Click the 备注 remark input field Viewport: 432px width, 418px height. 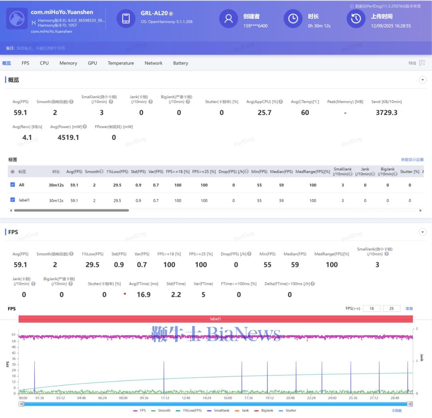pos(40,48)
